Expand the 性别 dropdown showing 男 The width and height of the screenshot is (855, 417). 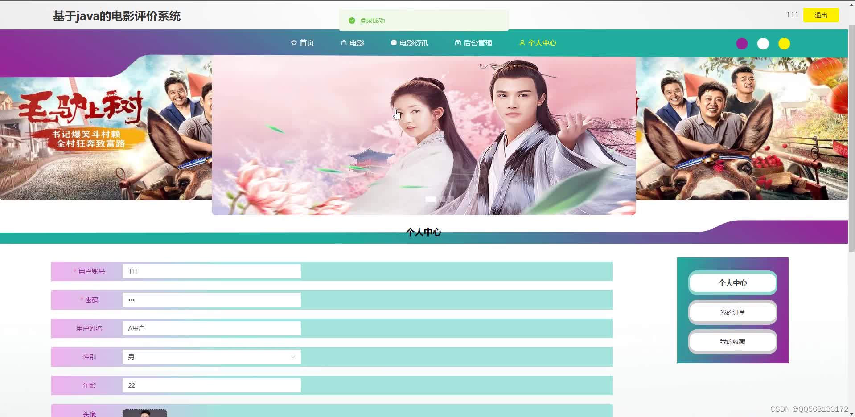pos(211,357)
